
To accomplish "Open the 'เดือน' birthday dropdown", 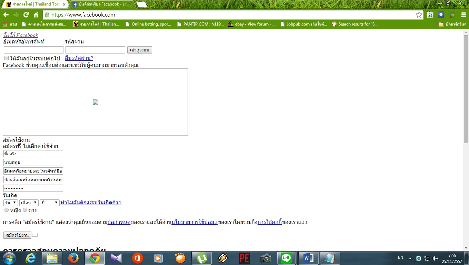I will [x=29, y=203].
